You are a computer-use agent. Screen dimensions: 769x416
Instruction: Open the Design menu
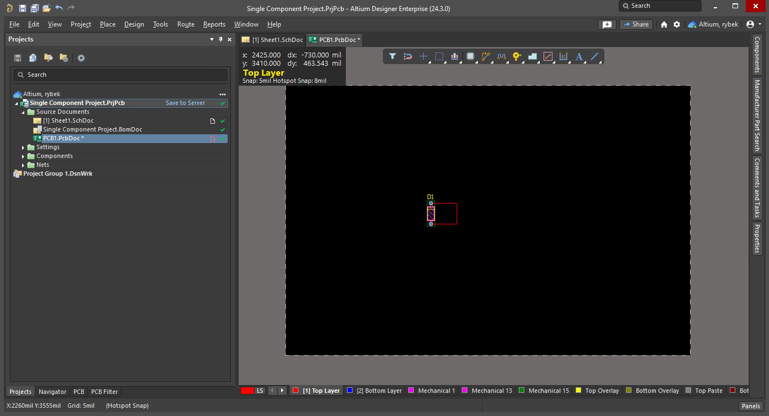134,24
